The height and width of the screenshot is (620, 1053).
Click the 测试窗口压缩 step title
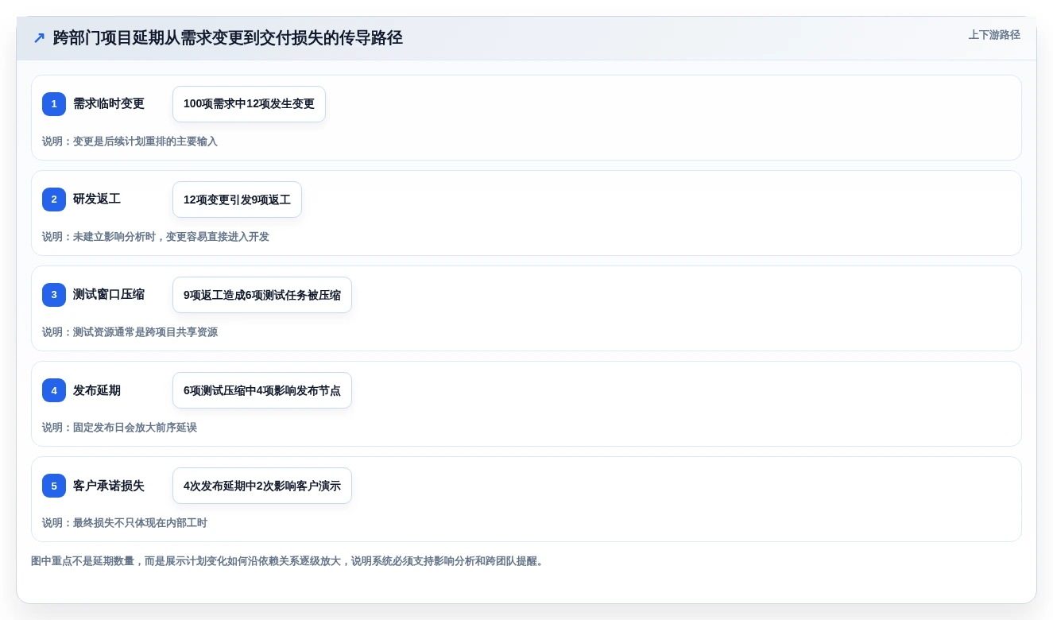click(x=109, y=294)
